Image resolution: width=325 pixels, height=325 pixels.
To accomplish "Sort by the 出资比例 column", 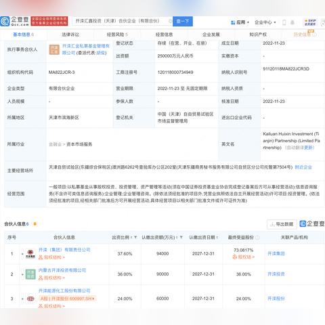I will (131, 238).
